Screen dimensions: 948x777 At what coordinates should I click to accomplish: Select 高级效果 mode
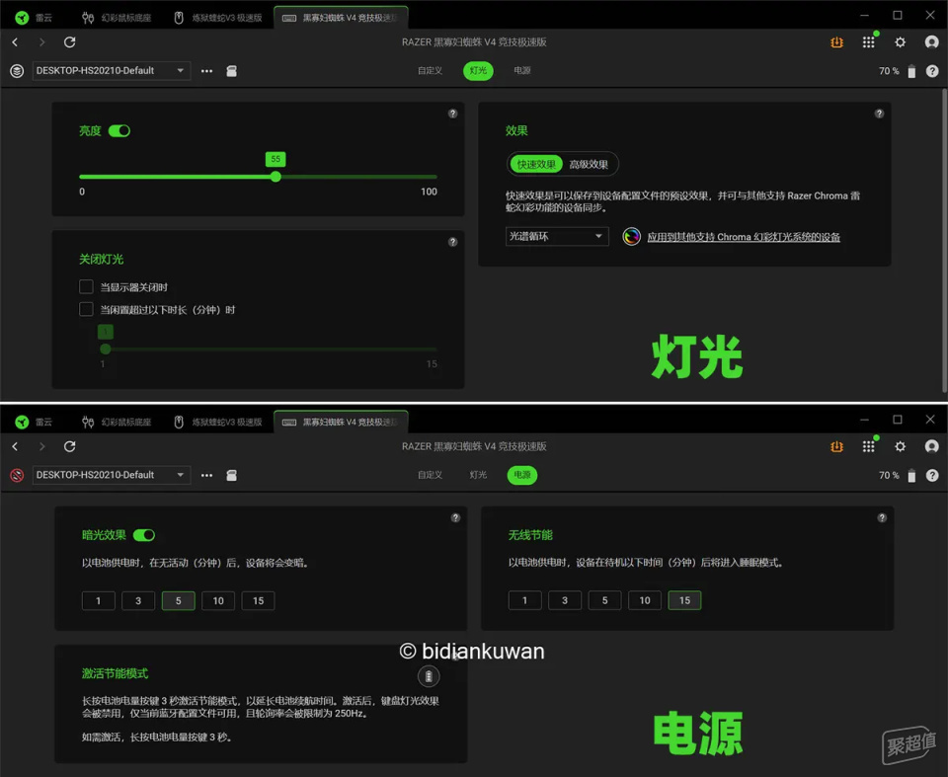pyautogui.click(x=589, y=164)
